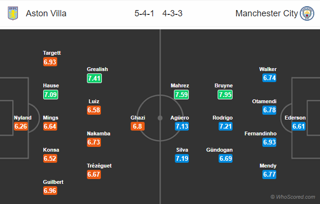Image resolution: width=320 pixels, height=204 pixels.
Task: Select Ghazi's 6.8 striker rating
Action: [x=137, y=126]
